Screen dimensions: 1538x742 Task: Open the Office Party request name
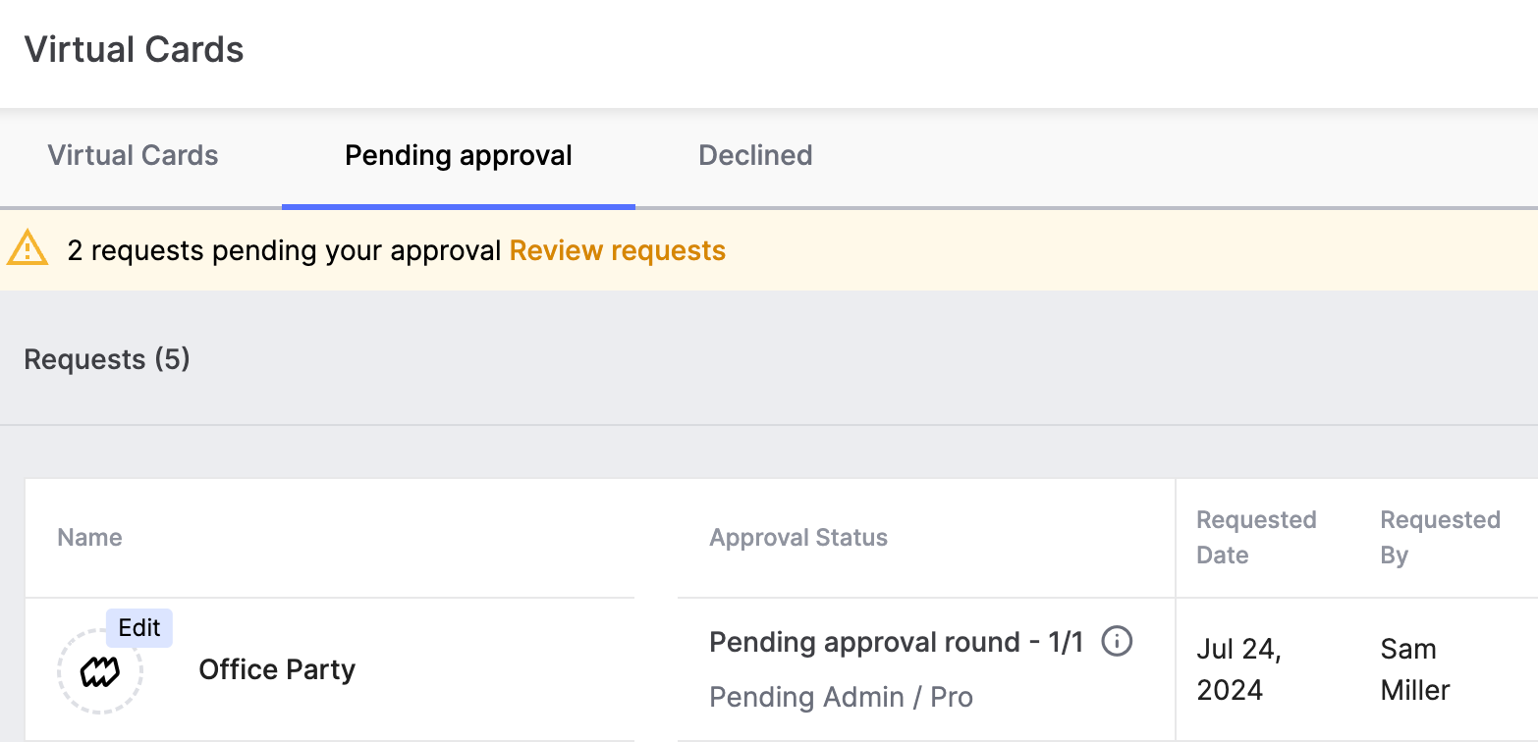click(x=277, y=669)
